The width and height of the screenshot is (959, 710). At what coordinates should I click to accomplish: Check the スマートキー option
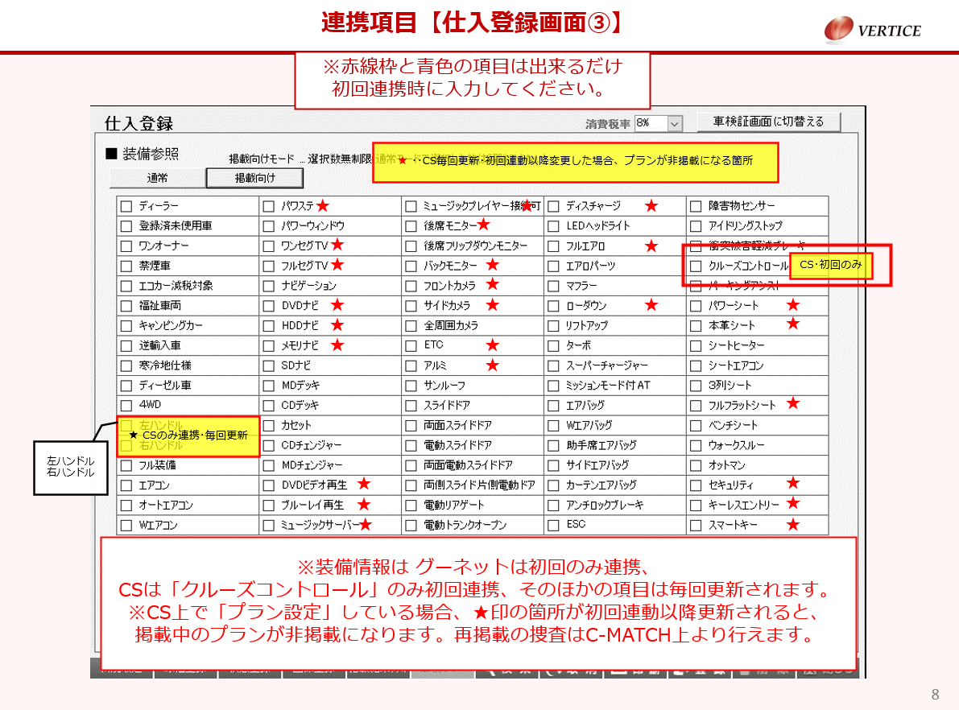tap(696, 526)
